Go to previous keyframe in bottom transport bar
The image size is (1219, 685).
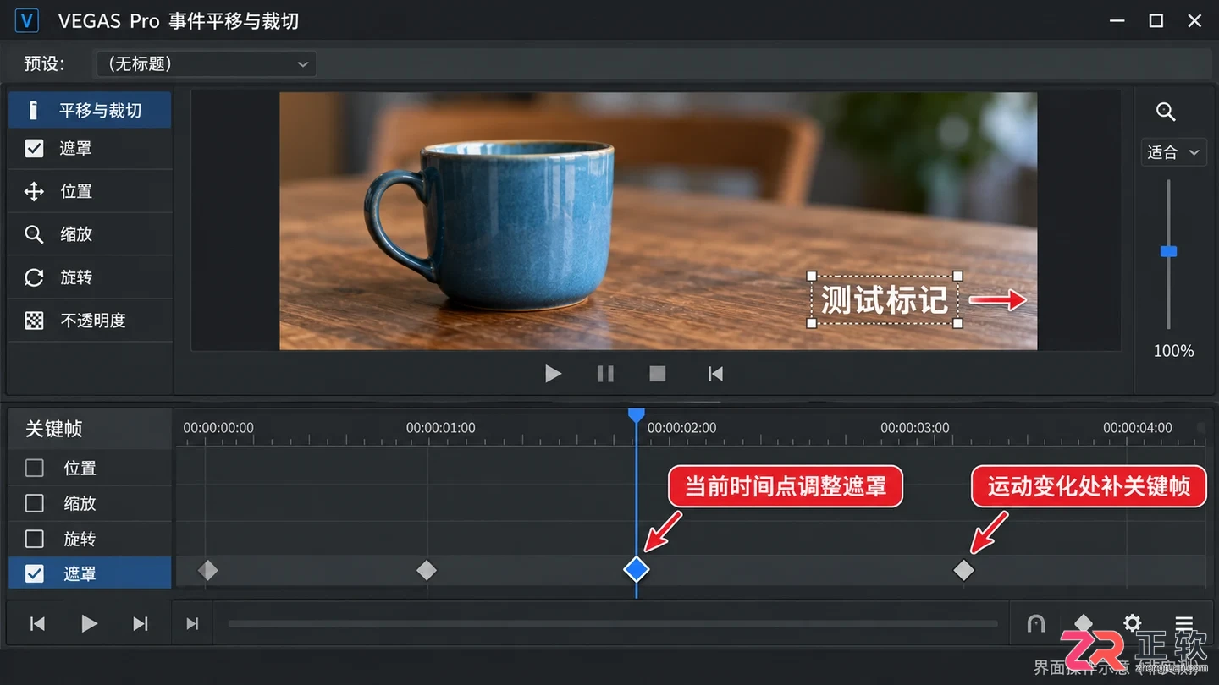click(37, 624)
